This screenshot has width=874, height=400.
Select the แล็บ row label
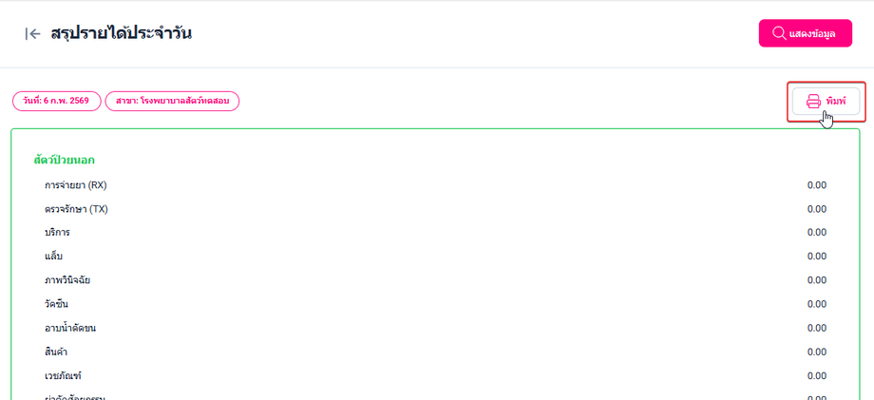(x=53, y=257)
